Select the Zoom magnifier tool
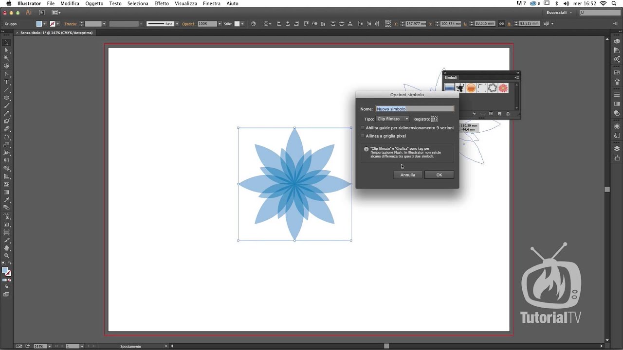This screenshot has height=350, width=623. click(x=7, y=256)
